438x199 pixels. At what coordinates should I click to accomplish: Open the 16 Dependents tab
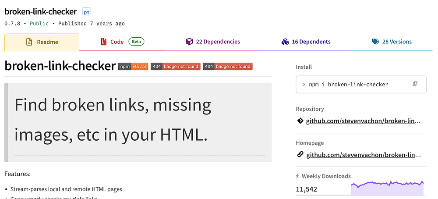coord(306,42)
